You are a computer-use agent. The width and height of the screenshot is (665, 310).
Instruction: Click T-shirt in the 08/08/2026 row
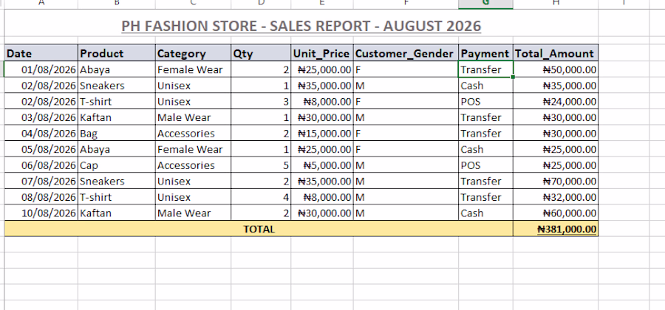[x=117, y=197]
